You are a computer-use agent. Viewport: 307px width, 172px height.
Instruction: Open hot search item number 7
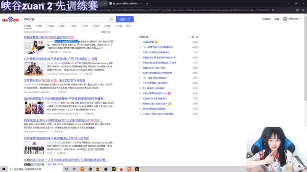coord(157,73)
